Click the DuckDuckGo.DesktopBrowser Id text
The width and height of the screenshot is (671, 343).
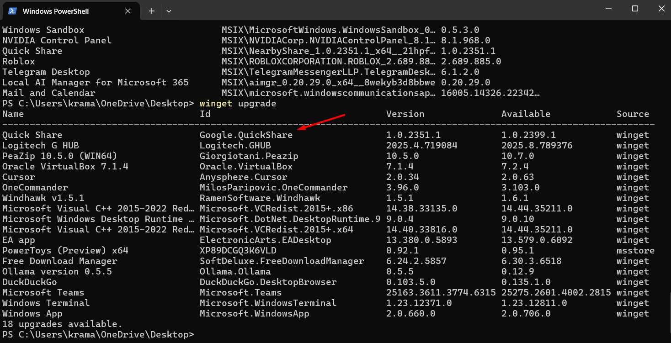pyautogui.click(x=268, y=282)
